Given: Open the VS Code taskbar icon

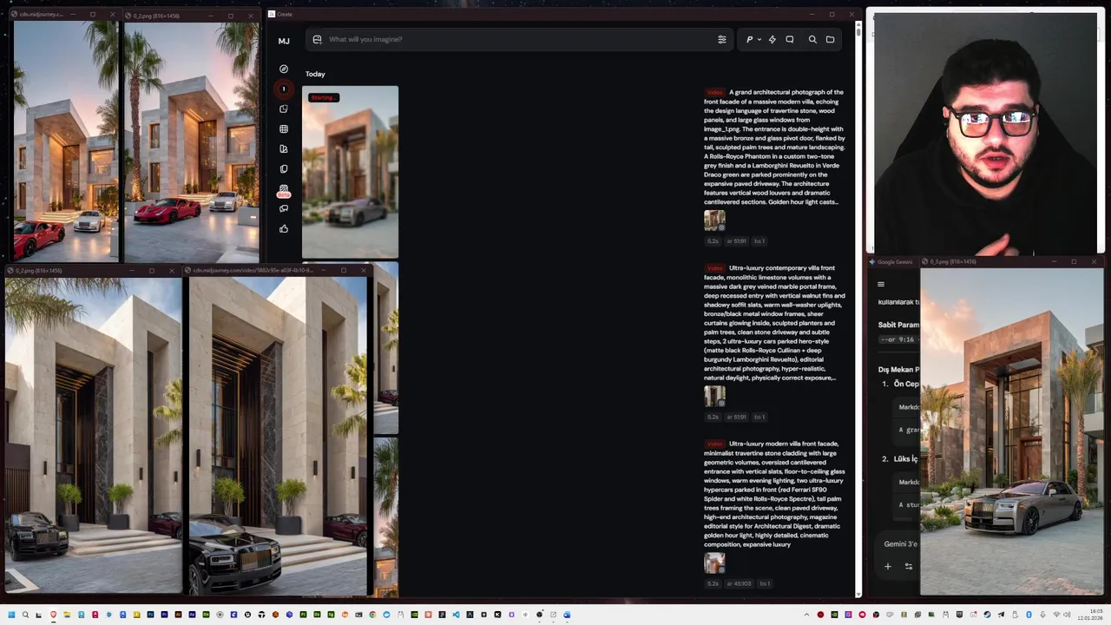Looking at the screenshot, I should (456, 615).
